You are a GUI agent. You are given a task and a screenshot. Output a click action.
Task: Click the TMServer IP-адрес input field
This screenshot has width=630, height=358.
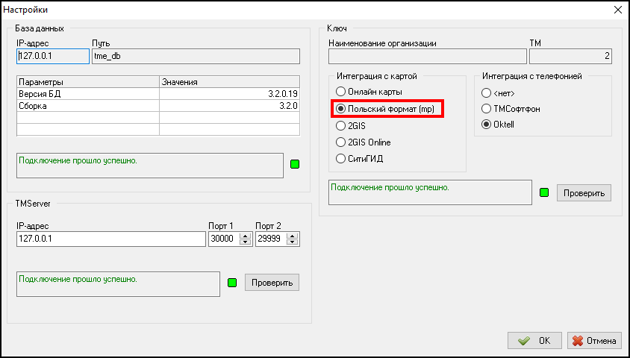(x=110, y=239)
